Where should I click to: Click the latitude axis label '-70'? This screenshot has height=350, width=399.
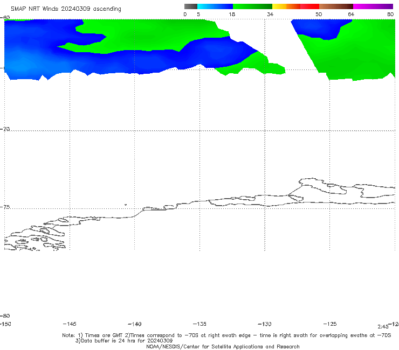click(x=5, y=129)
